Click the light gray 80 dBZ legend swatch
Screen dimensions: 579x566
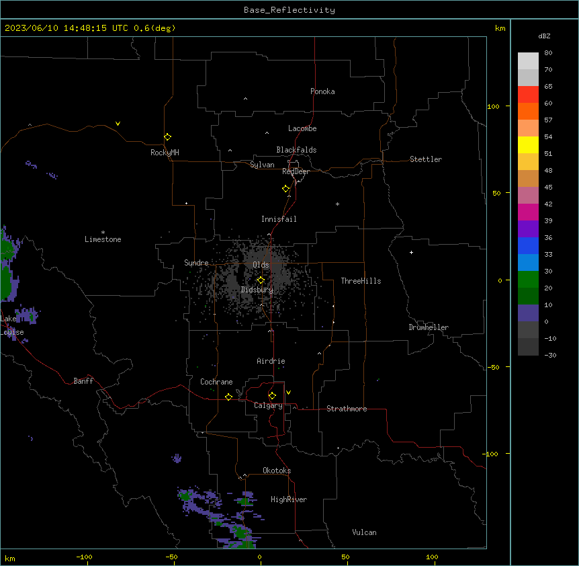pyautogui.click(x=528, y=60)
